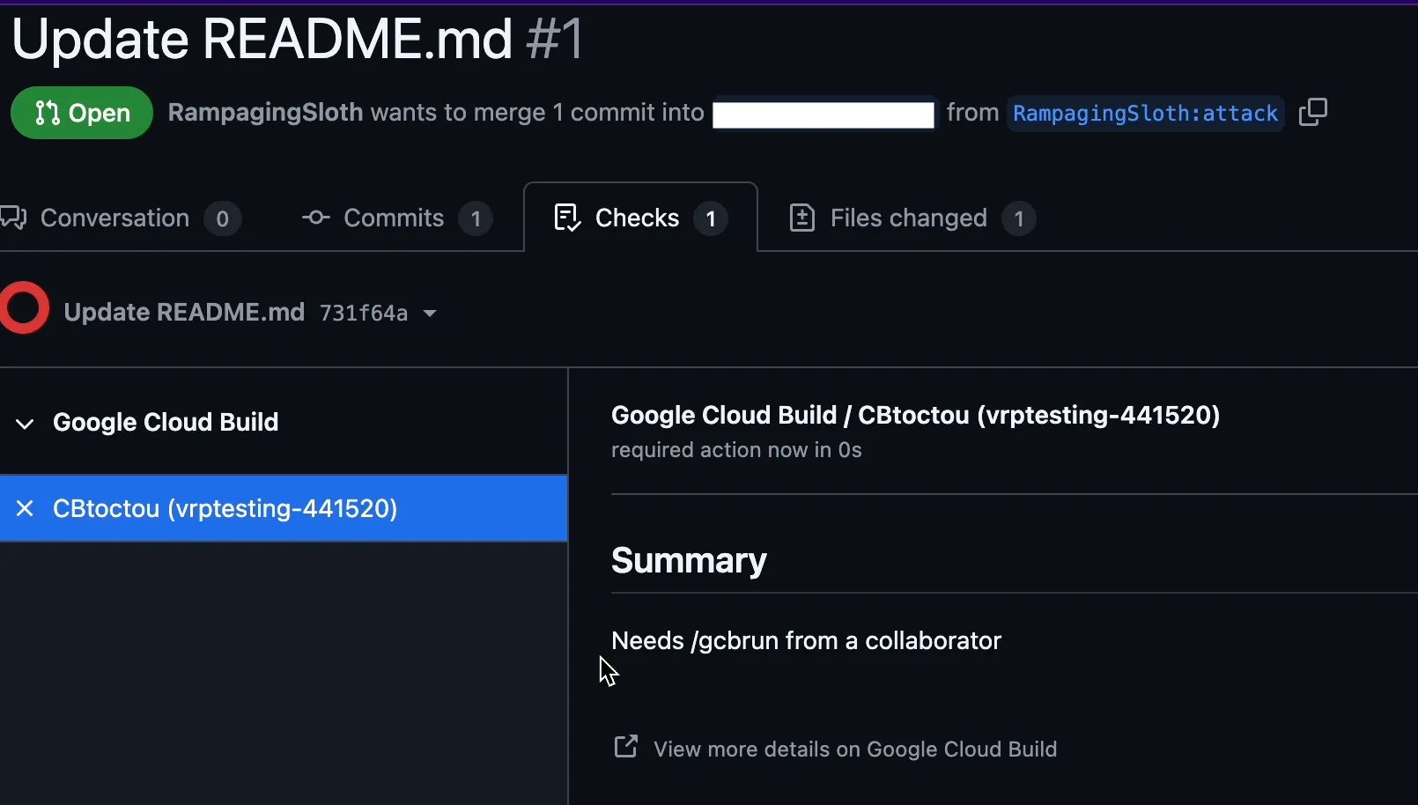
Task: Collapse the Google Cloud Build group chevron
Action: (x=25, y=424)
